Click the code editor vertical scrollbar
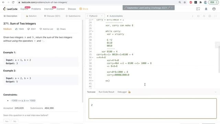The height and width of the screenshot is (124, 220). point(219,59)
